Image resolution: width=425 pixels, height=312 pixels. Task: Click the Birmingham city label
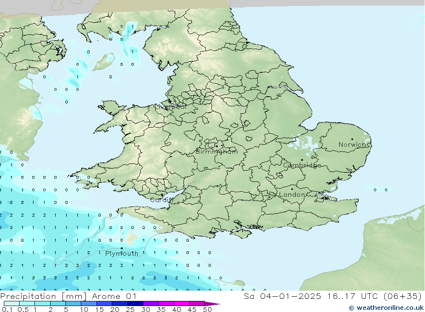click(x=217, y=152)
